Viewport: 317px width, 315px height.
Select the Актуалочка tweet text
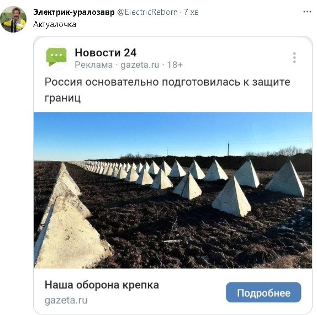coord(55,24)
